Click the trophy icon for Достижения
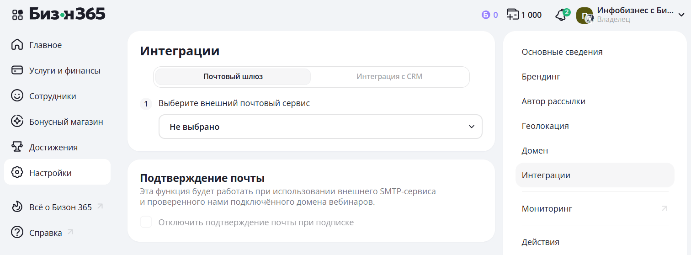 17,147
